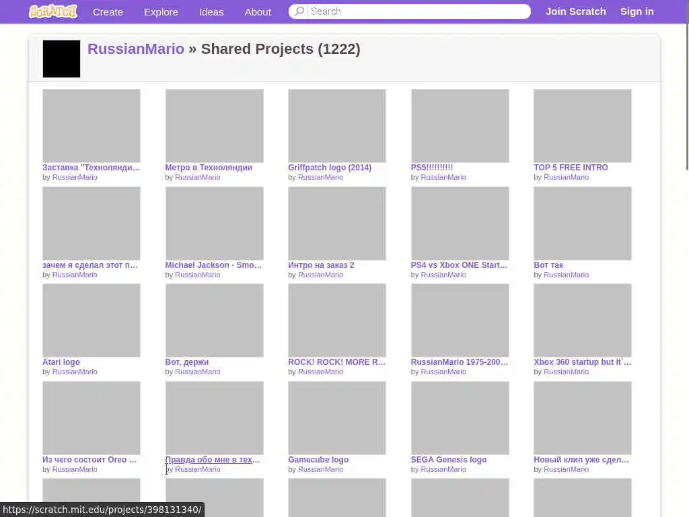
Task: Open the Explore page
Action: click(x=161, y=12)
